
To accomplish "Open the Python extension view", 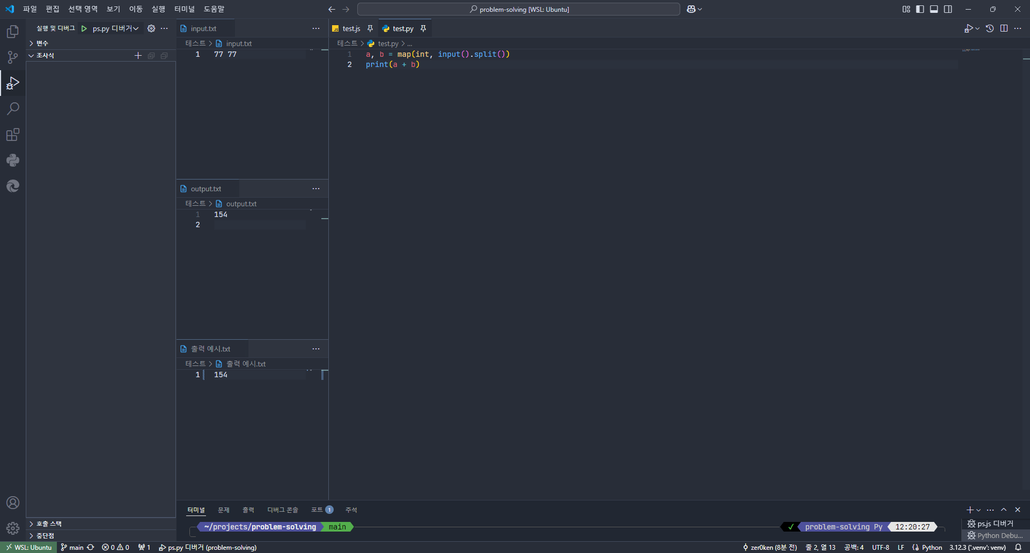I will [13, 160].
